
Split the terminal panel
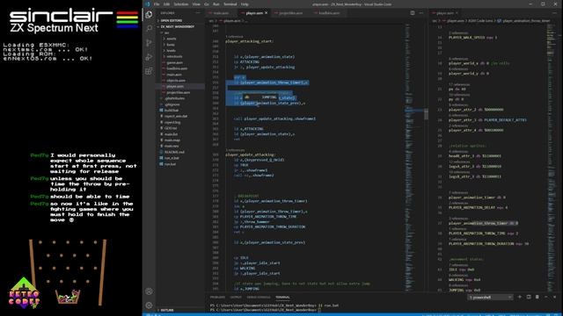[x=529, y=297]
